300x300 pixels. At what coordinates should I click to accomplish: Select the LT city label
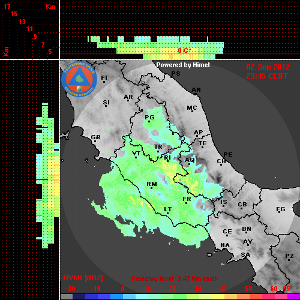click(168, 209)
